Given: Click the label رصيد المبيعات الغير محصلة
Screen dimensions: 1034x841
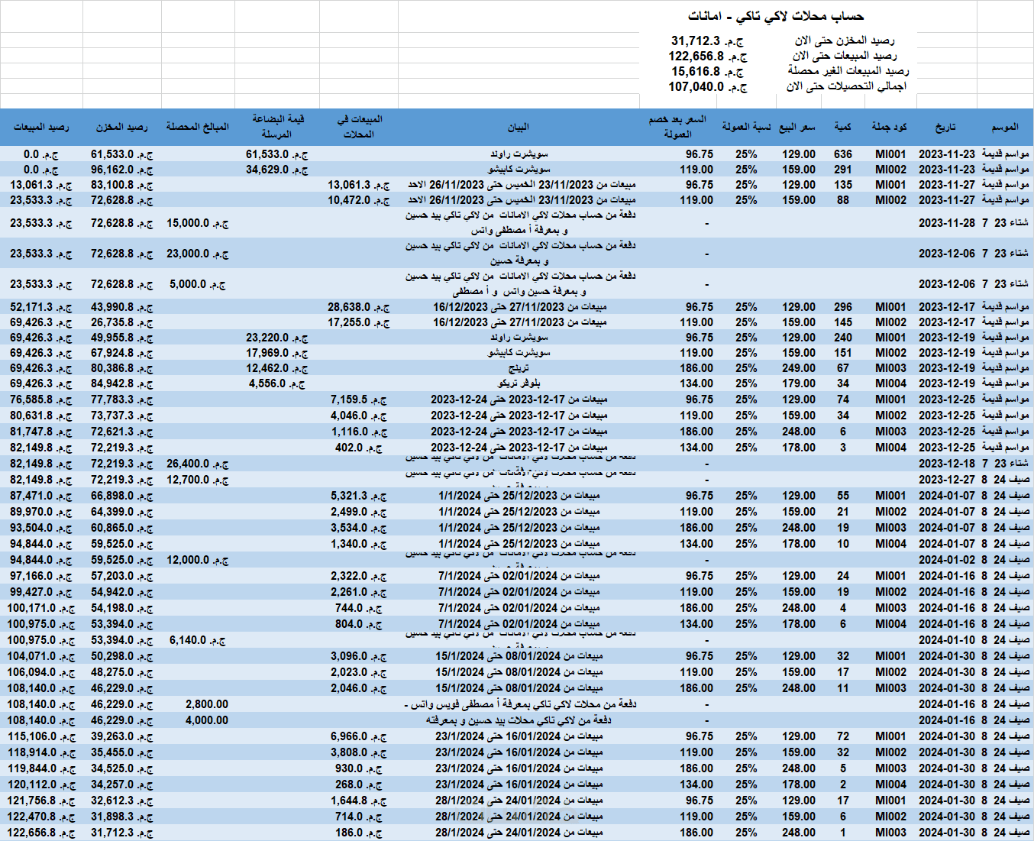Looking at the screenshot, I should click(848, 71).
